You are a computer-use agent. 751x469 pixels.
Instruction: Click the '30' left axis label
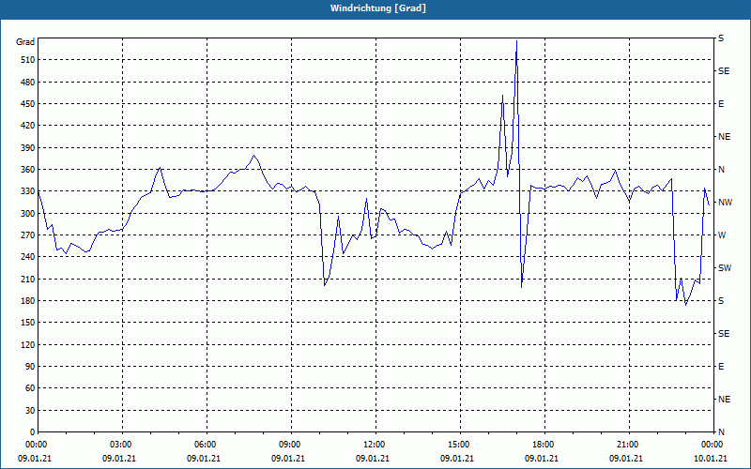pos(29,410)
